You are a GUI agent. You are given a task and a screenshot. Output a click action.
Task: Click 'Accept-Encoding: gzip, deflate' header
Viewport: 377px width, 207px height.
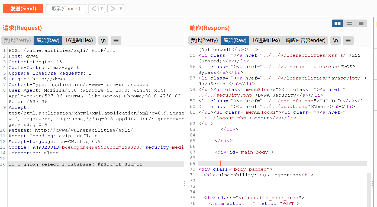[53, 136]
